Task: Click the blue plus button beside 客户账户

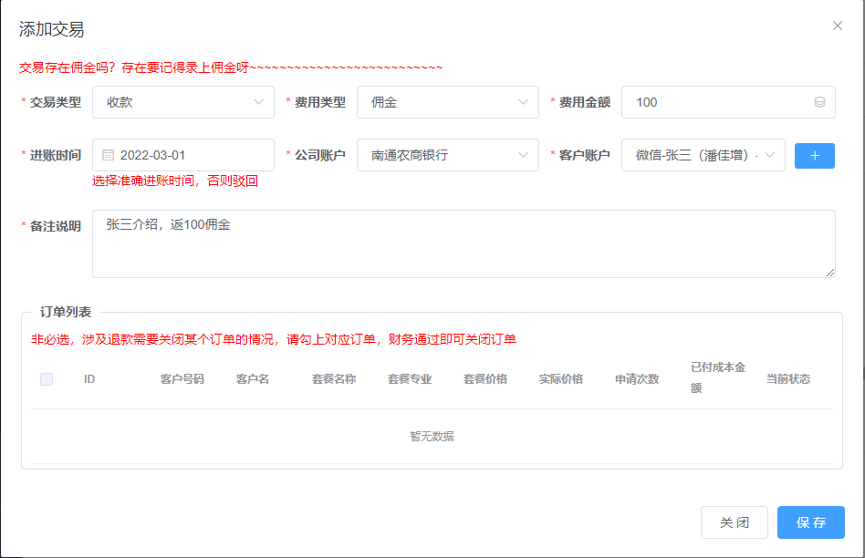Action: coord(814,156)
